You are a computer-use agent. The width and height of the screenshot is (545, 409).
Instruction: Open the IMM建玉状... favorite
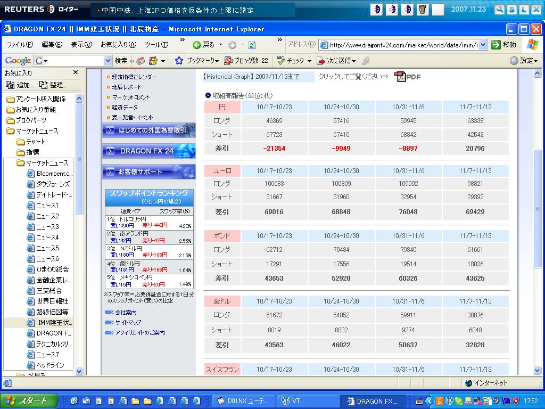[x=49, y=322]
